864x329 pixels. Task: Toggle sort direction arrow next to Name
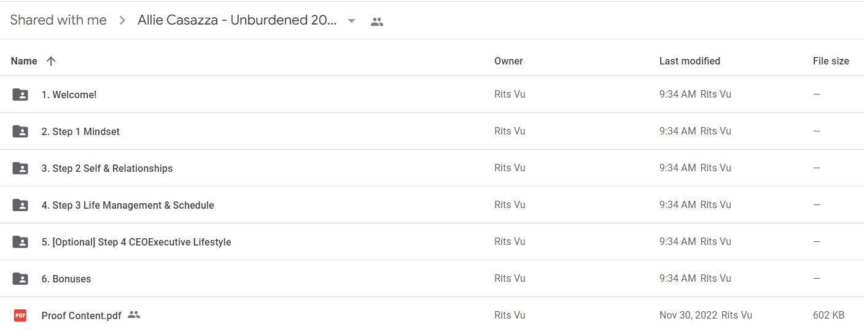tap(51, 61)
